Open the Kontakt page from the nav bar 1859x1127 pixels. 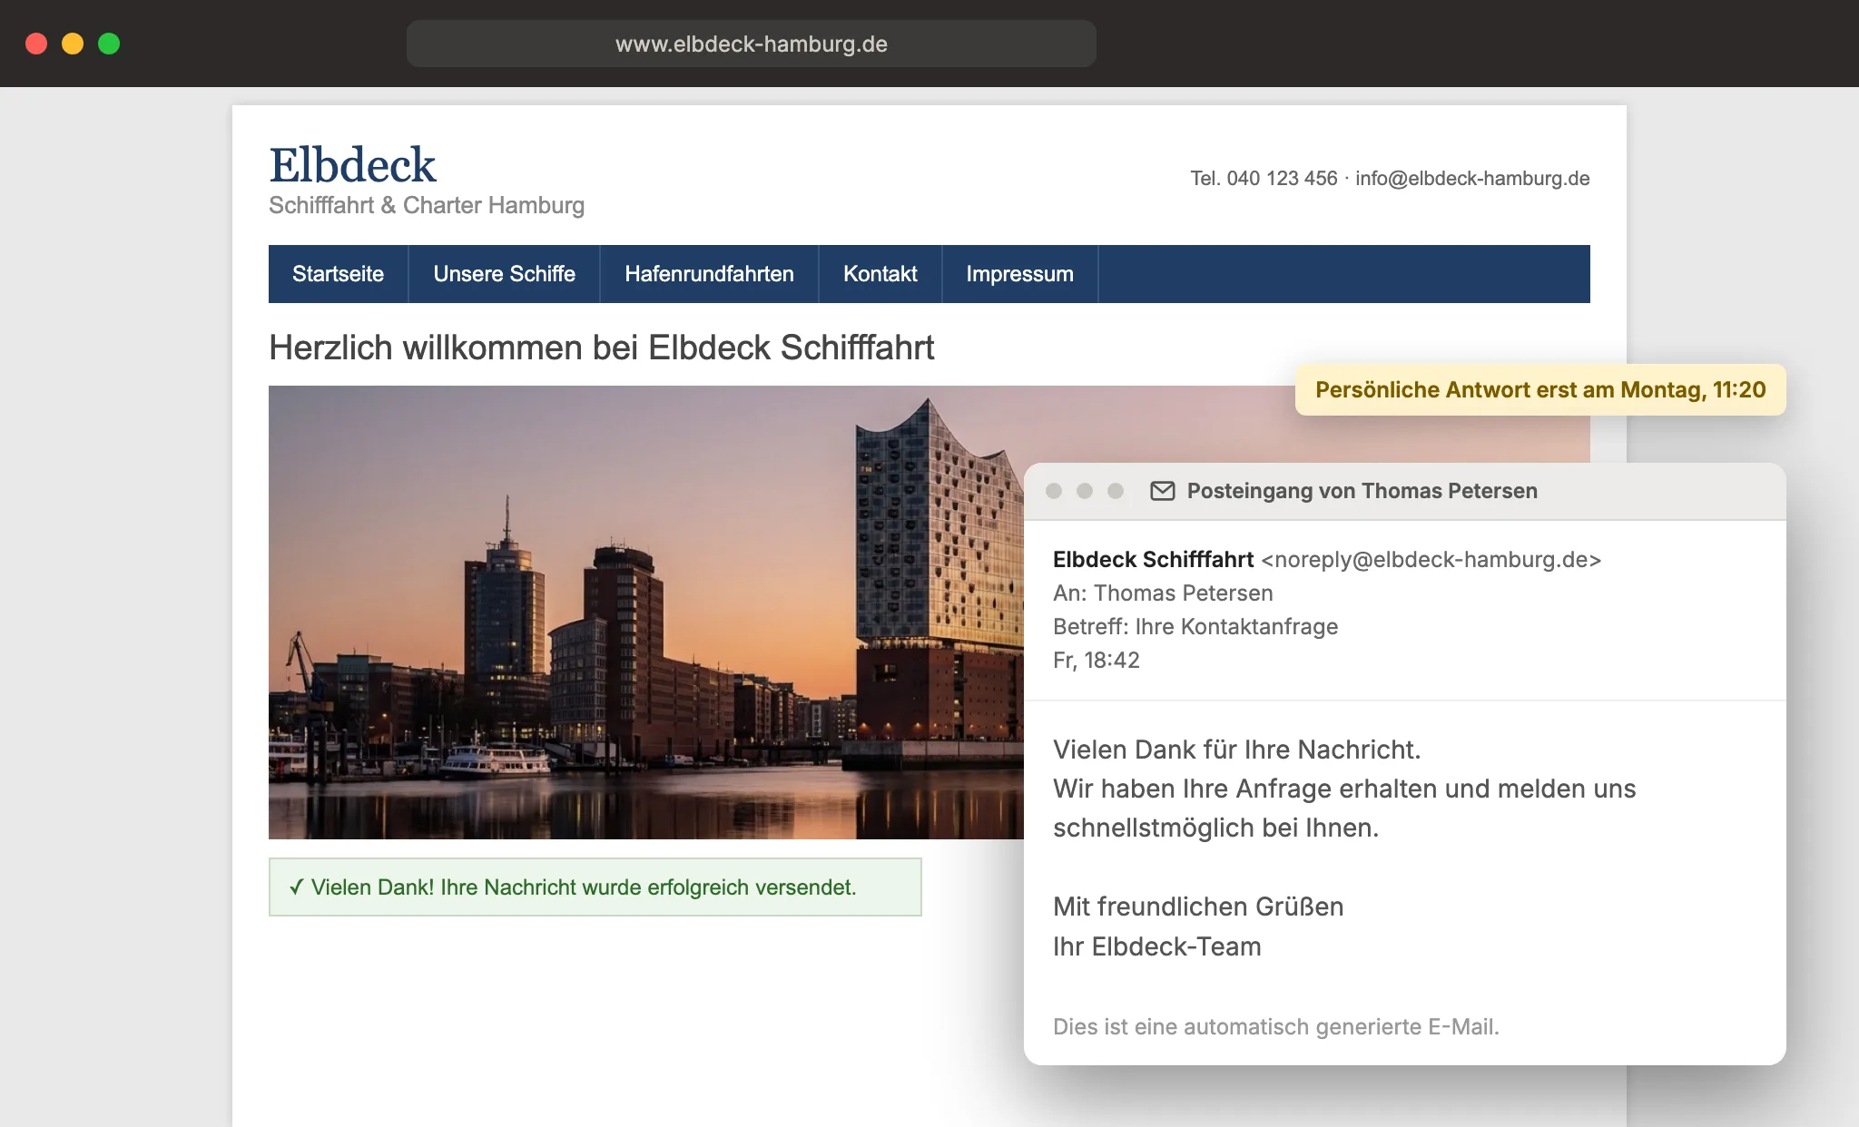880,274
